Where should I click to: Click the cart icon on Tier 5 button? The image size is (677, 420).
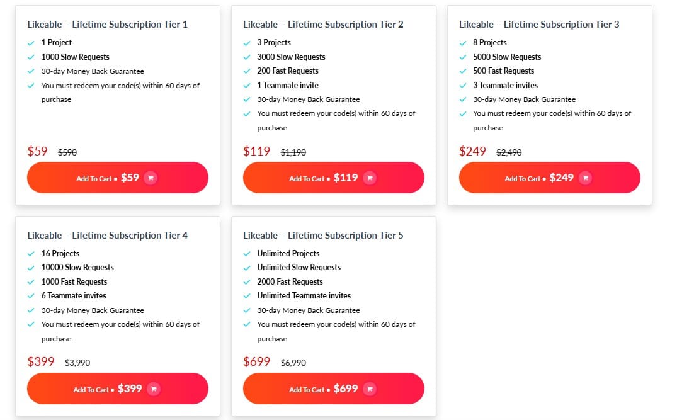click(x=371, y=389)
